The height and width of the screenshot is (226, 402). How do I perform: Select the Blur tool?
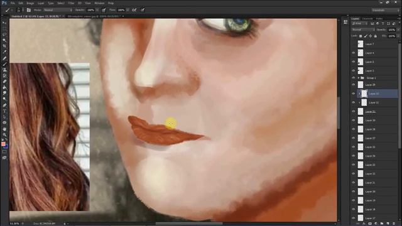(x=4, y=94)
